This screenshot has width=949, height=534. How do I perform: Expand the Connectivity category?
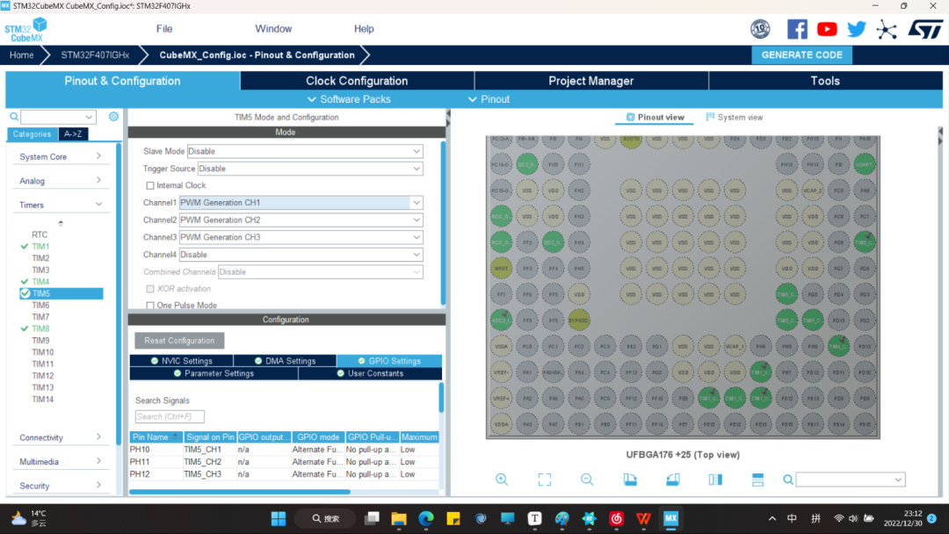[x=60, y=437]
